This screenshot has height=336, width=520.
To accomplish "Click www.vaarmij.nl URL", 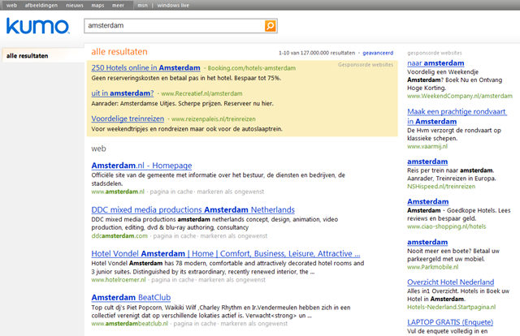I will tap(427, 146).
